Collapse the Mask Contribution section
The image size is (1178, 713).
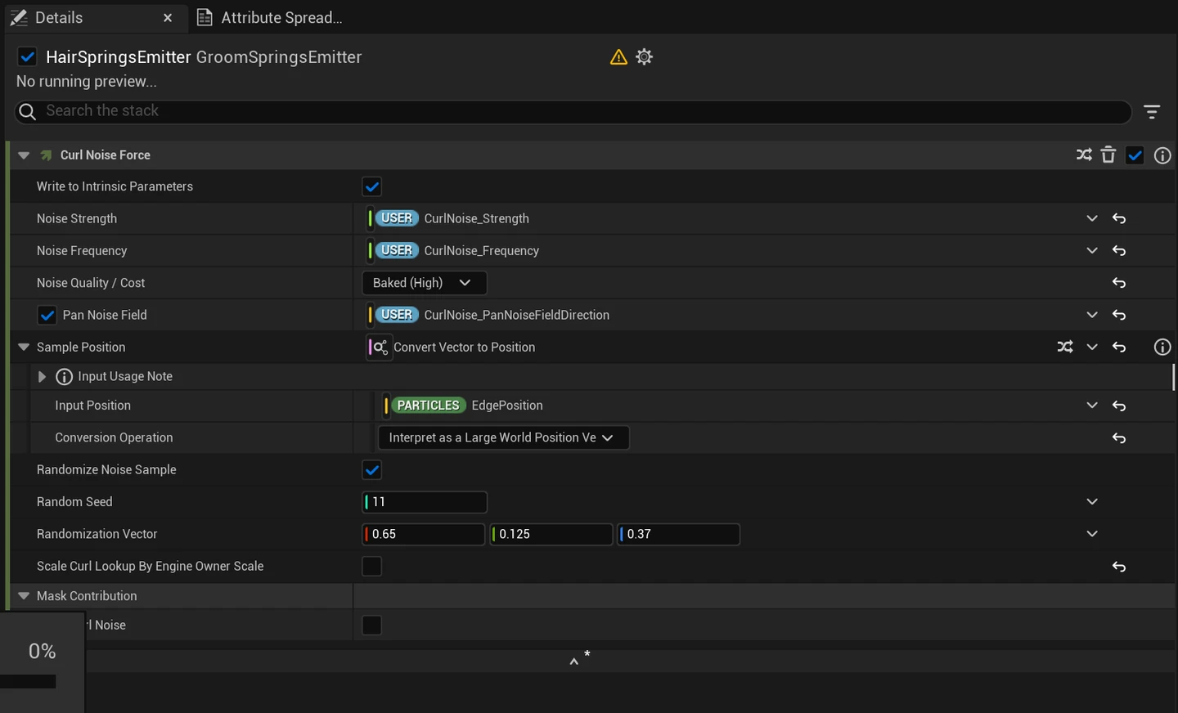click(x=24, y=596)
